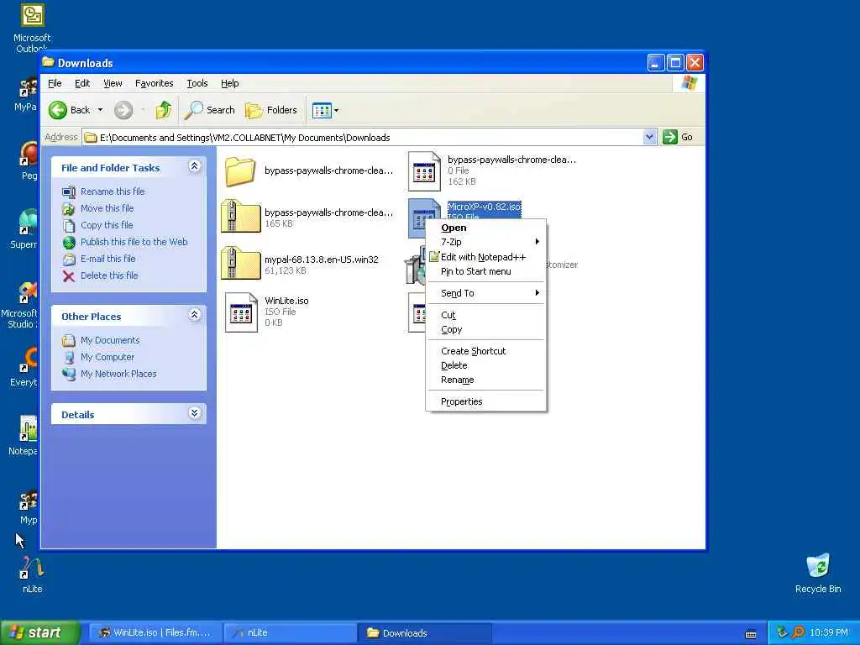Click the Downloads taskbar button

click(424, 633)
